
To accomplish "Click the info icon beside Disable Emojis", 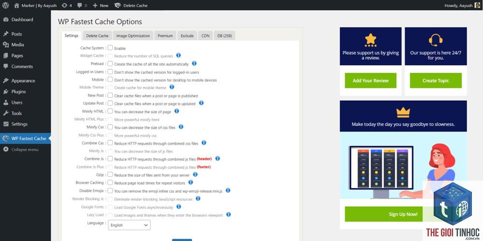I will point(228,190).
